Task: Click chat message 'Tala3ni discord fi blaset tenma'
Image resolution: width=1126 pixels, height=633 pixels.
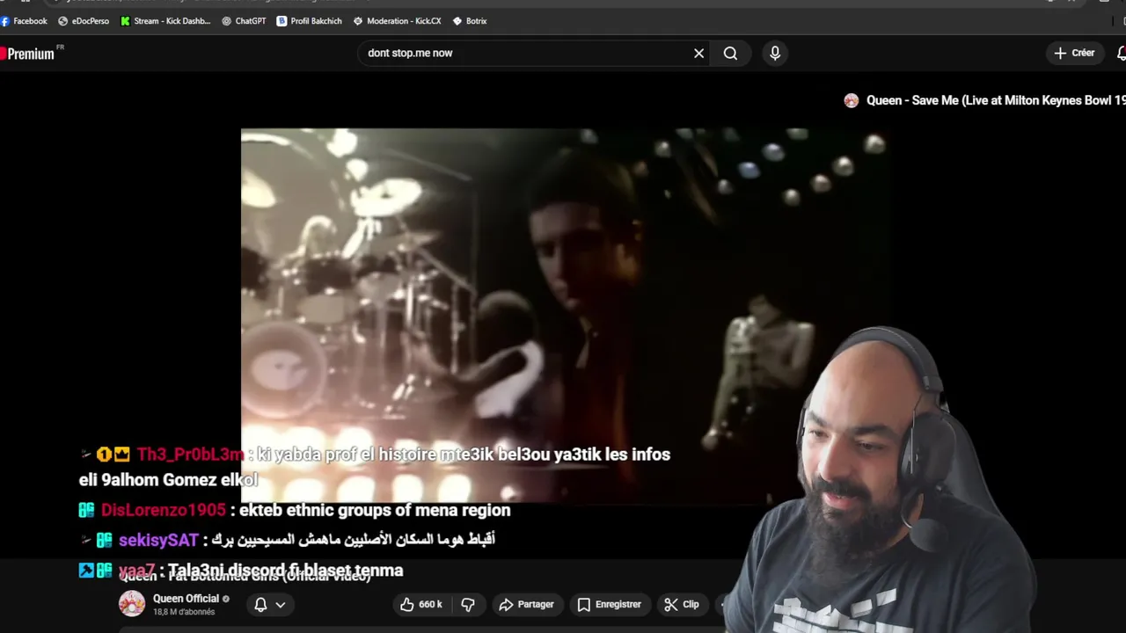Action: (285, 570)
